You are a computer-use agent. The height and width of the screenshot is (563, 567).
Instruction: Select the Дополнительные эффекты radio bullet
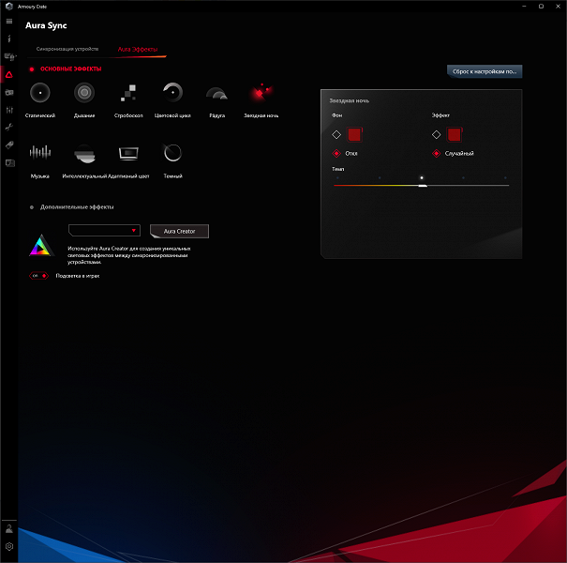[x=32, y=207]
